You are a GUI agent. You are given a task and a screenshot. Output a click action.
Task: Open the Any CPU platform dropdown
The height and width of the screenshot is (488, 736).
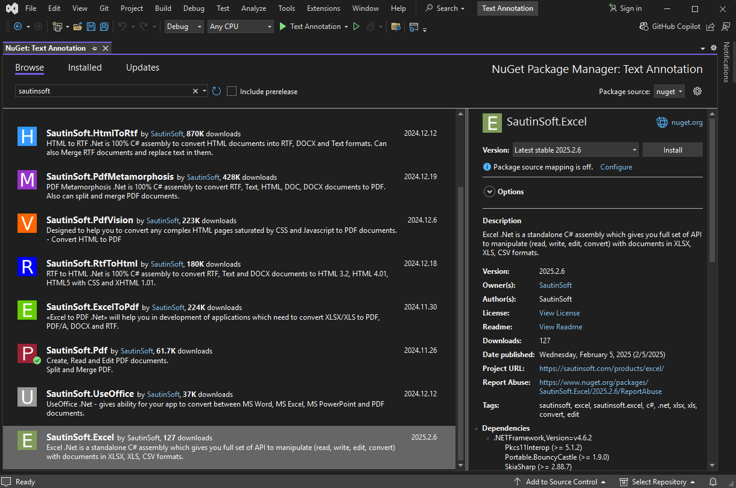(x=240, y=26)
